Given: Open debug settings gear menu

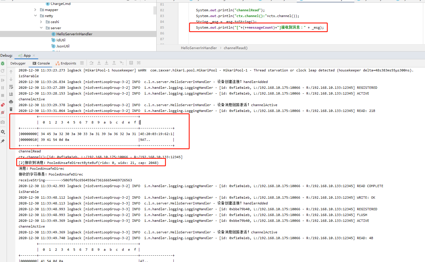Looking at the screenshot, I should (x=3, y=132).
